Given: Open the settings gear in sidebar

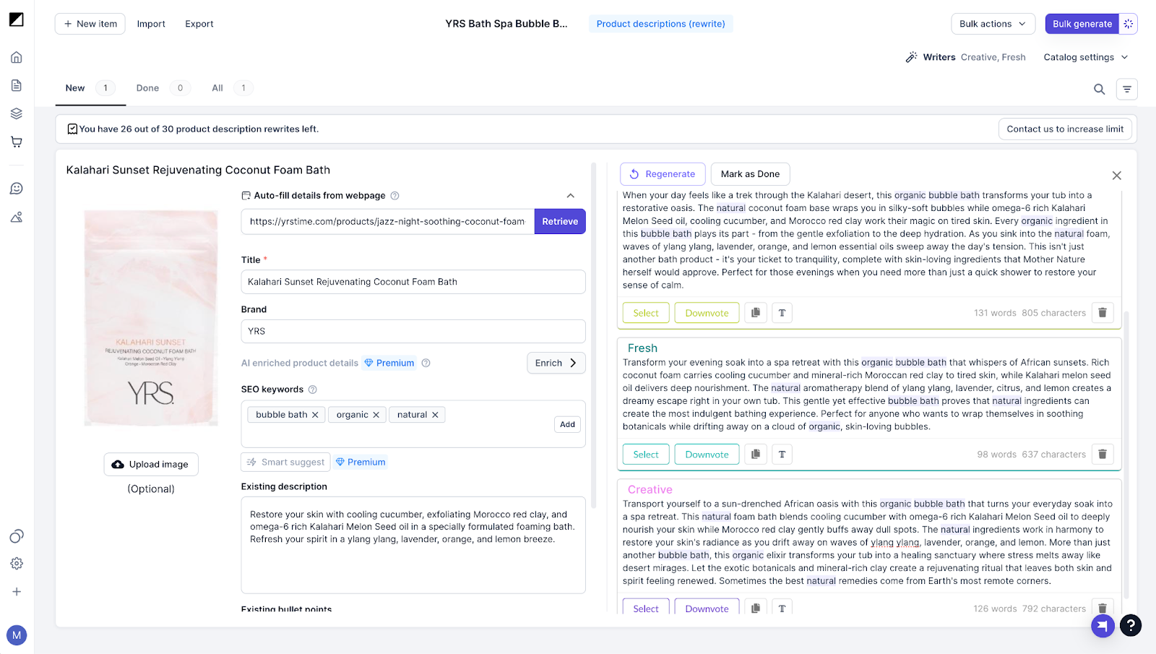Looking at the screenshot, I should (x=17, y=564).
